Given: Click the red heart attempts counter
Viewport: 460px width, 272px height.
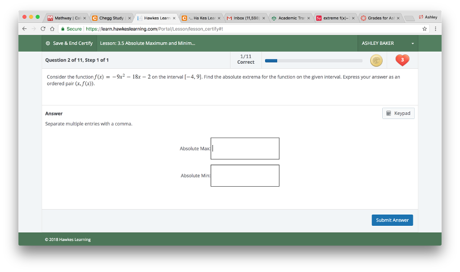Looking at the screenshot, I should [402, 60].
